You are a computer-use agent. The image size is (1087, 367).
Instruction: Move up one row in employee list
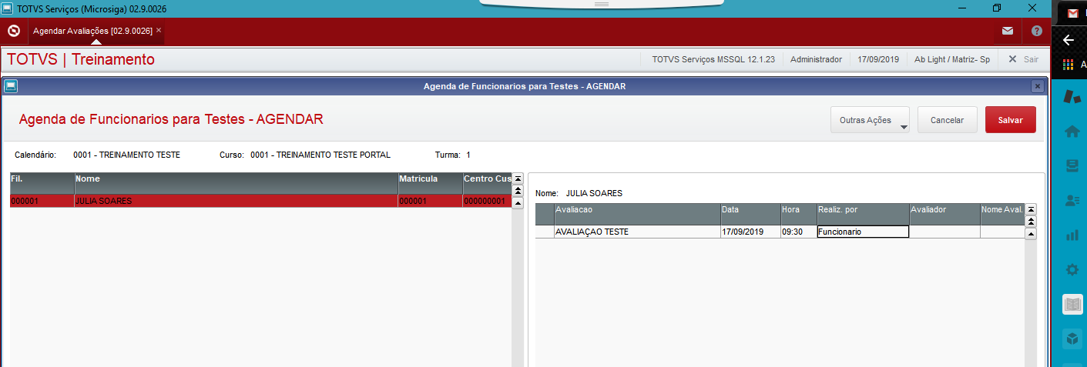(x=518, y=202)
